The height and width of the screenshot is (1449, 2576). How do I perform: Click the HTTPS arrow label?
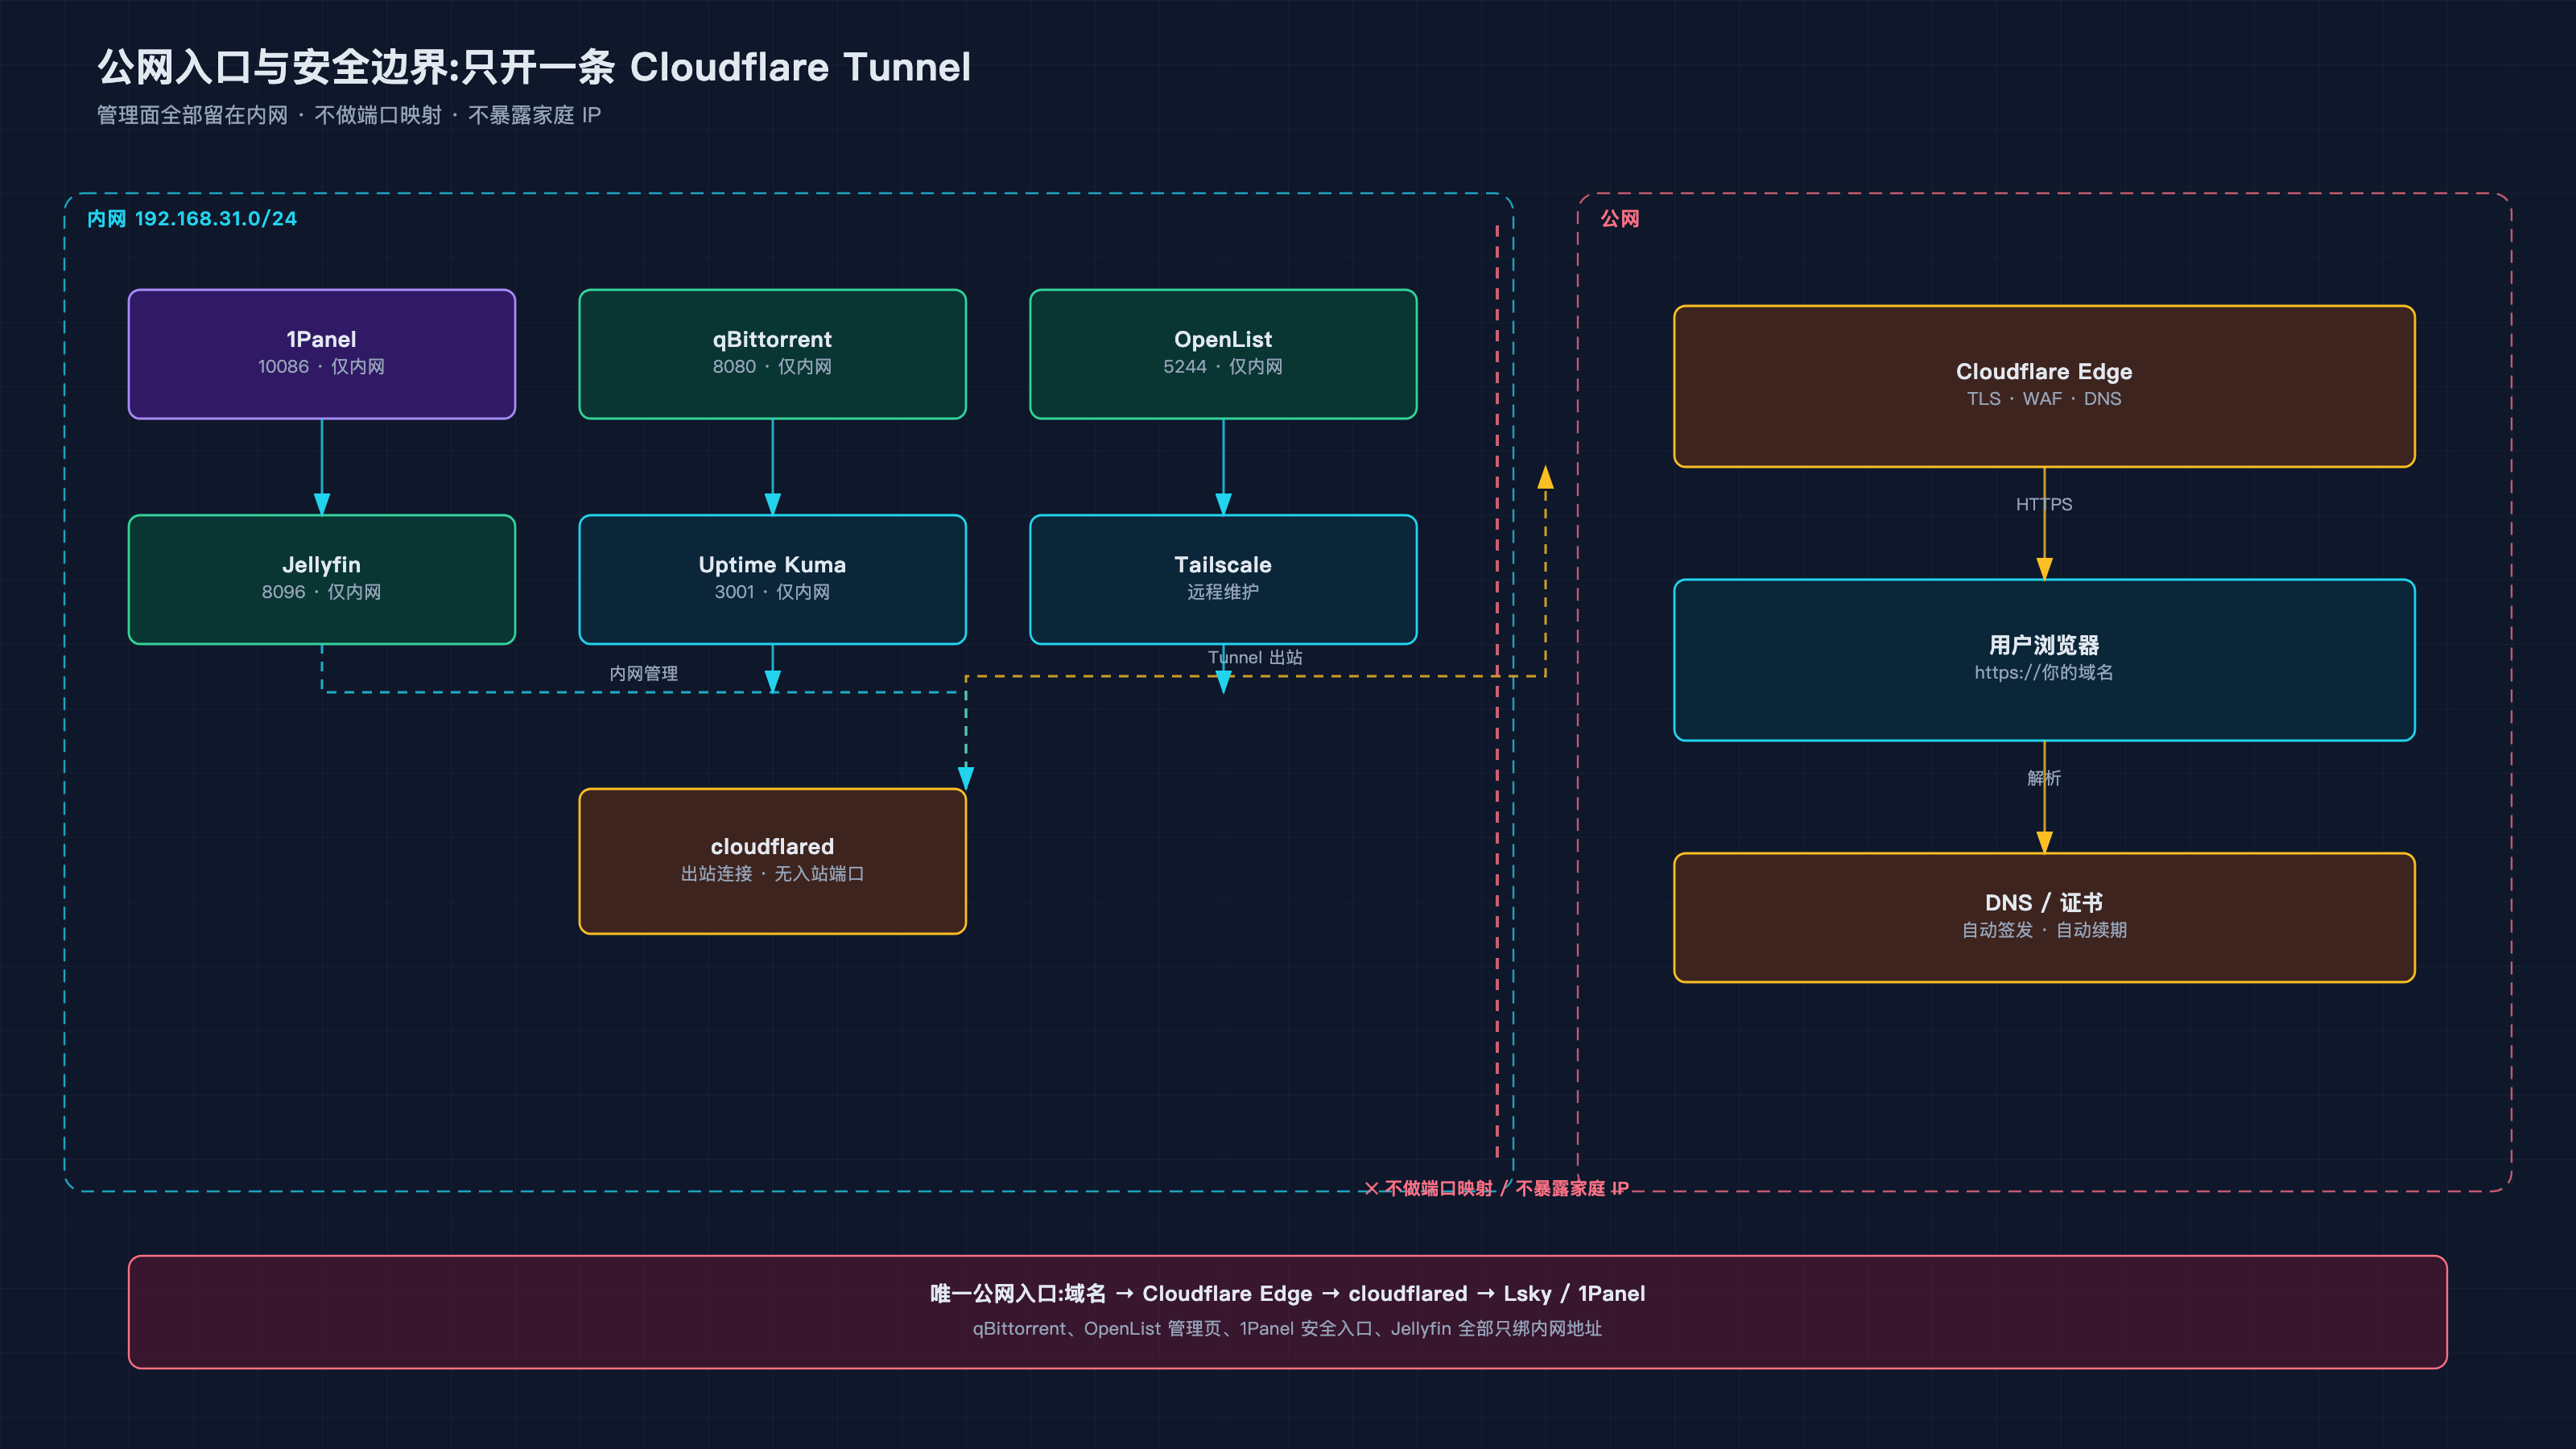2044,505
